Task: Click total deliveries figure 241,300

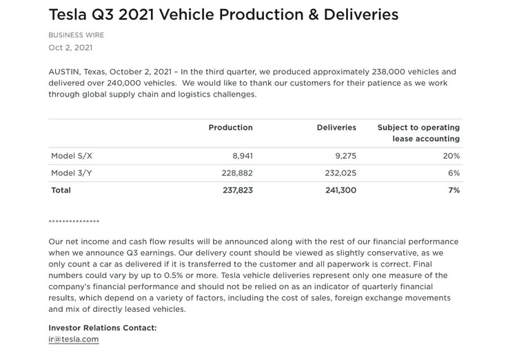Action: pos(341,190)
